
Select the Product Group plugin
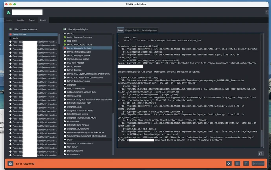[x=87, y=96]
